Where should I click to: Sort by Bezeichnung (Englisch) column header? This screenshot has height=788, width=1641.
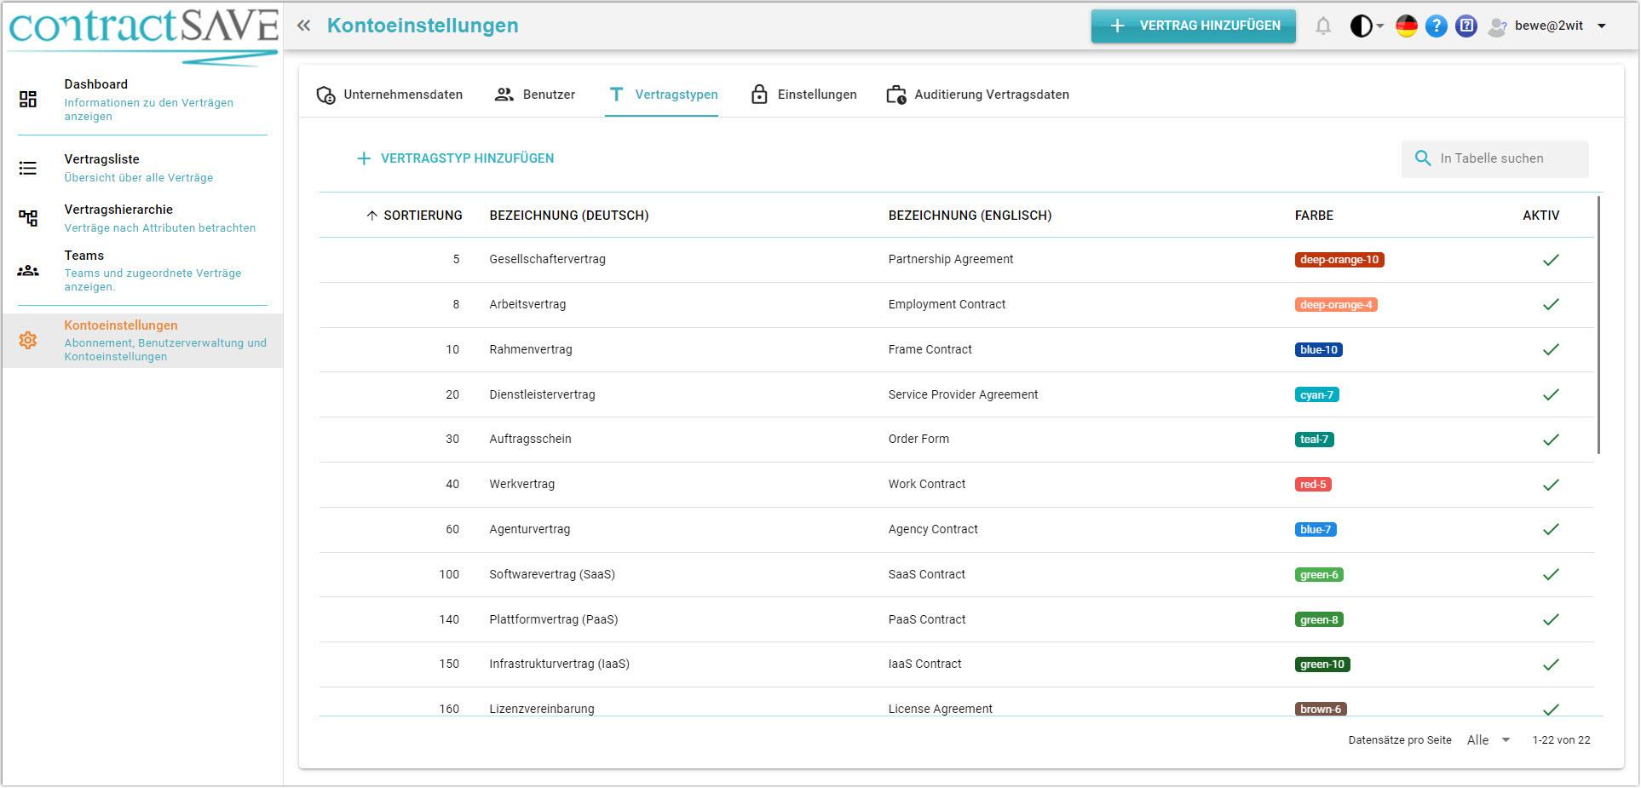(x=970, y=216)
